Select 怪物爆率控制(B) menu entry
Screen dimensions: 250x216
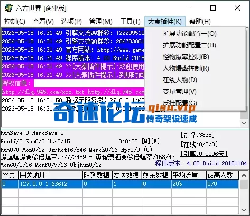click(x=195, y=57)
